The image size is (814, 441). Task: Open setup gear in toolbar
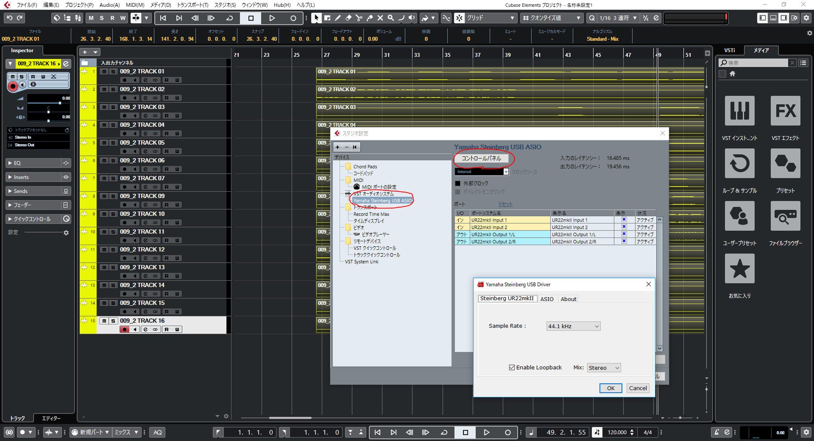(807, 18)
